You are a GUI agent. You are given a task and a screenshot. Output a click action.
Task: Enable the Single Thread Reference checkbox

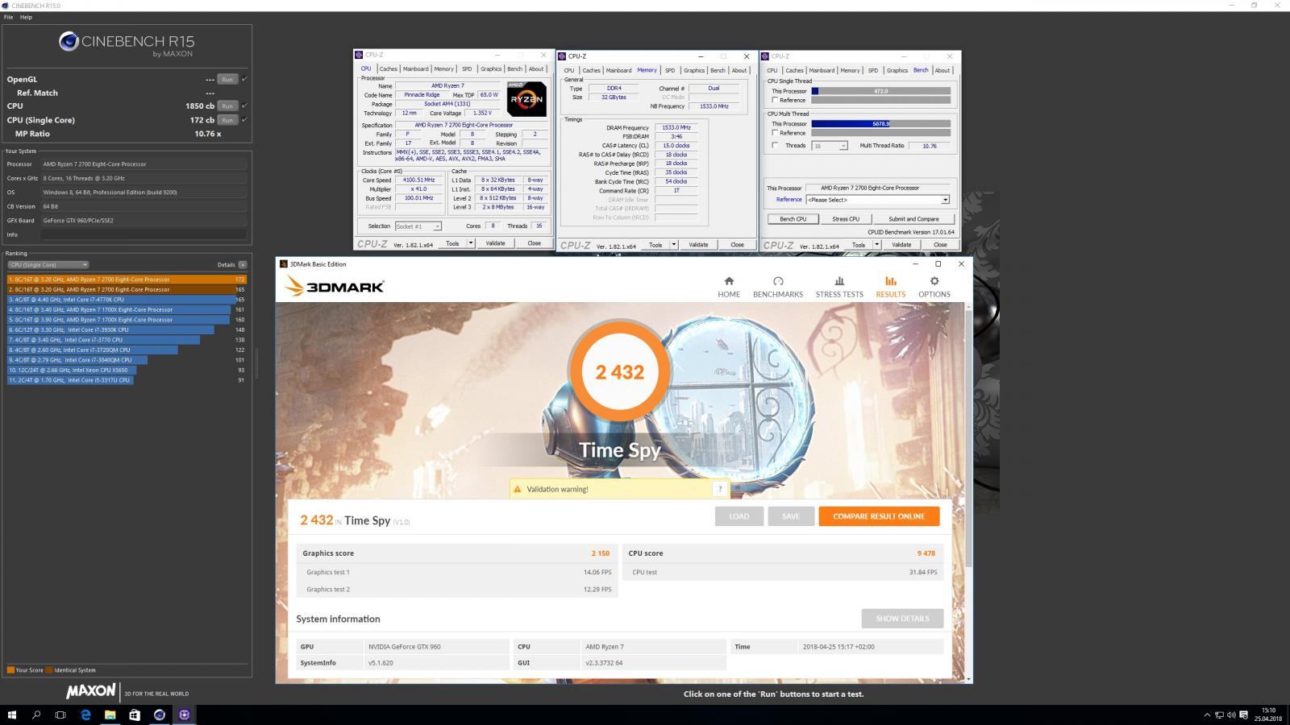coord(775,100)
